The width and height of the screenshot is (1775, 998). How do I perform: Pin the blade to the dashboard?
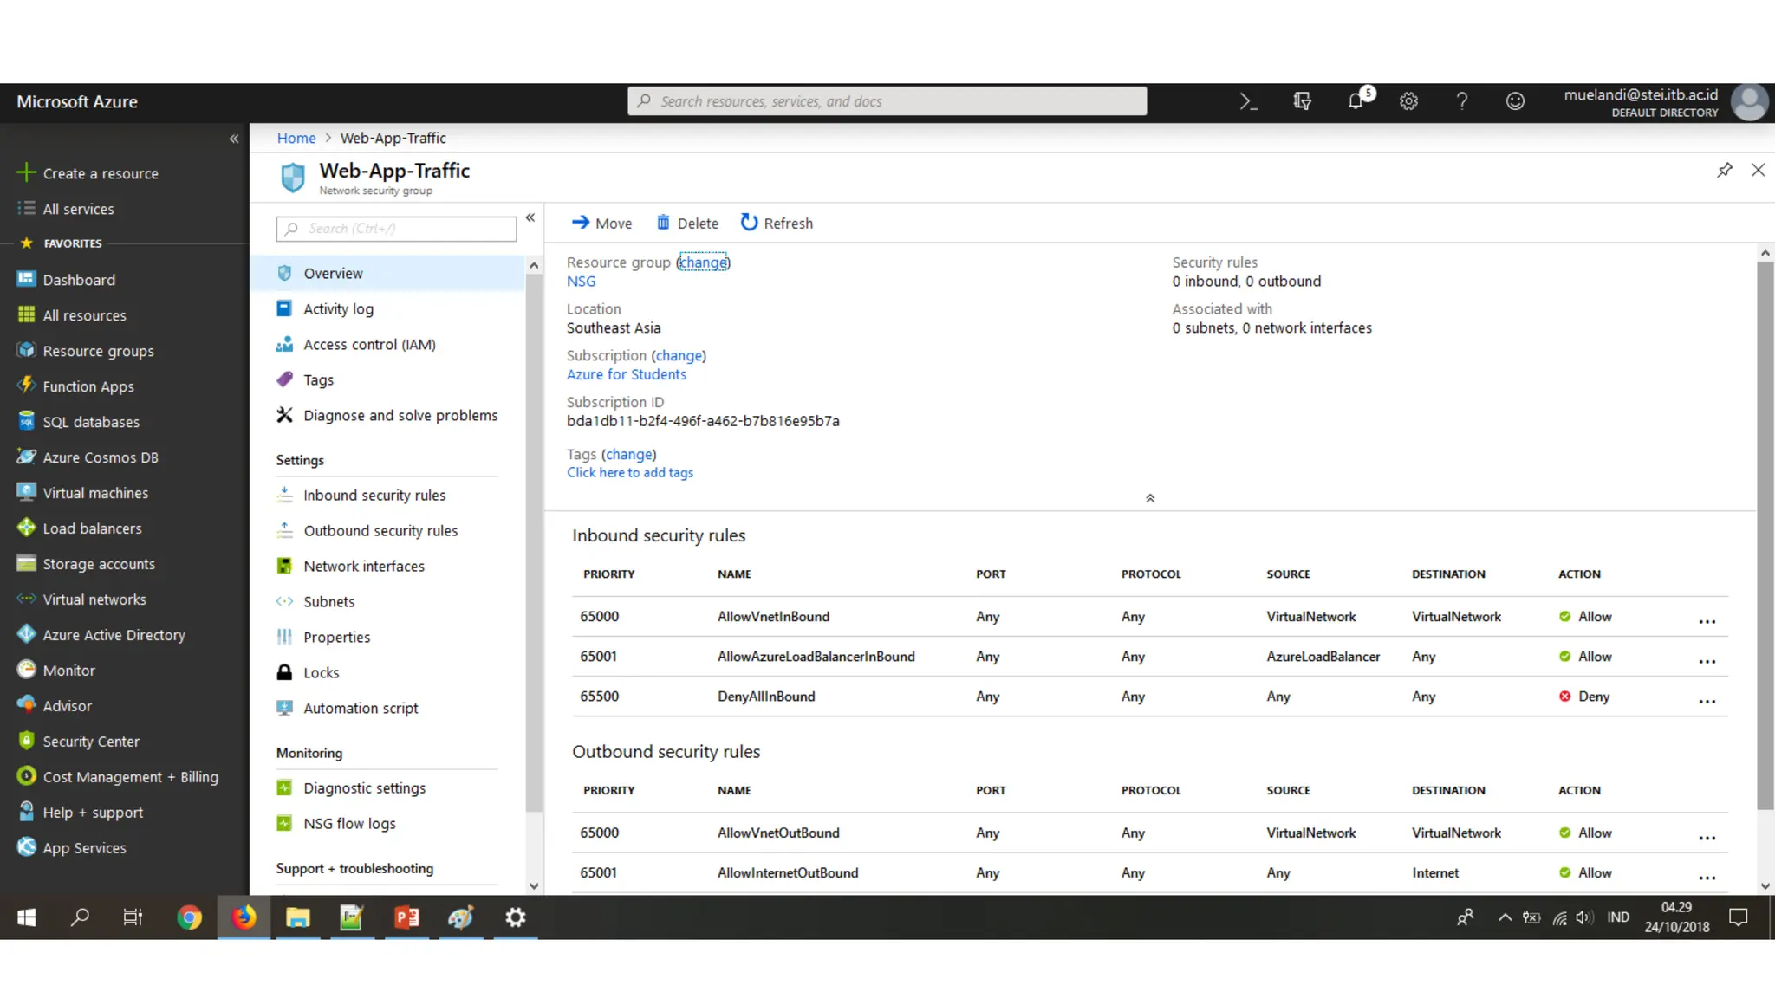click(x=1725, y=170)
